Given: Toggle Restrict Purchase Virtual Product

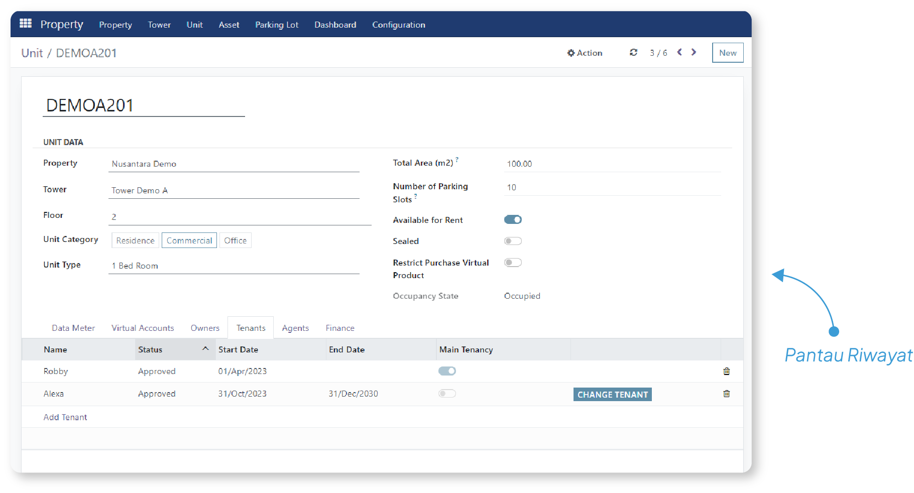Looking at the screenshot, I should click(513, 263).
